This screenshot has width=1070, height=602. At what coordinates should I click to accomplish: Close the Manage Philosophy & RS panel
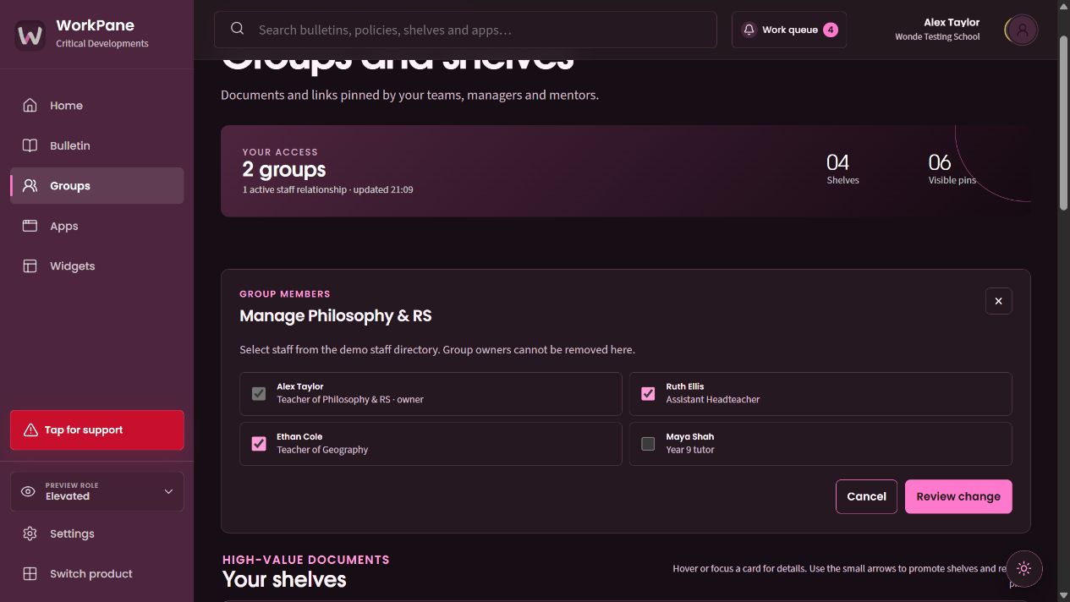[998, 301]
